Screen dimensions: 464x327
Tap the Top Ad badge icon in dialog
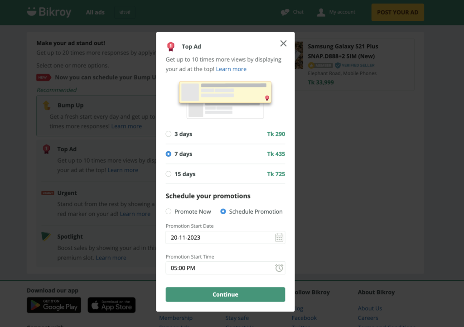coord(171,46)
